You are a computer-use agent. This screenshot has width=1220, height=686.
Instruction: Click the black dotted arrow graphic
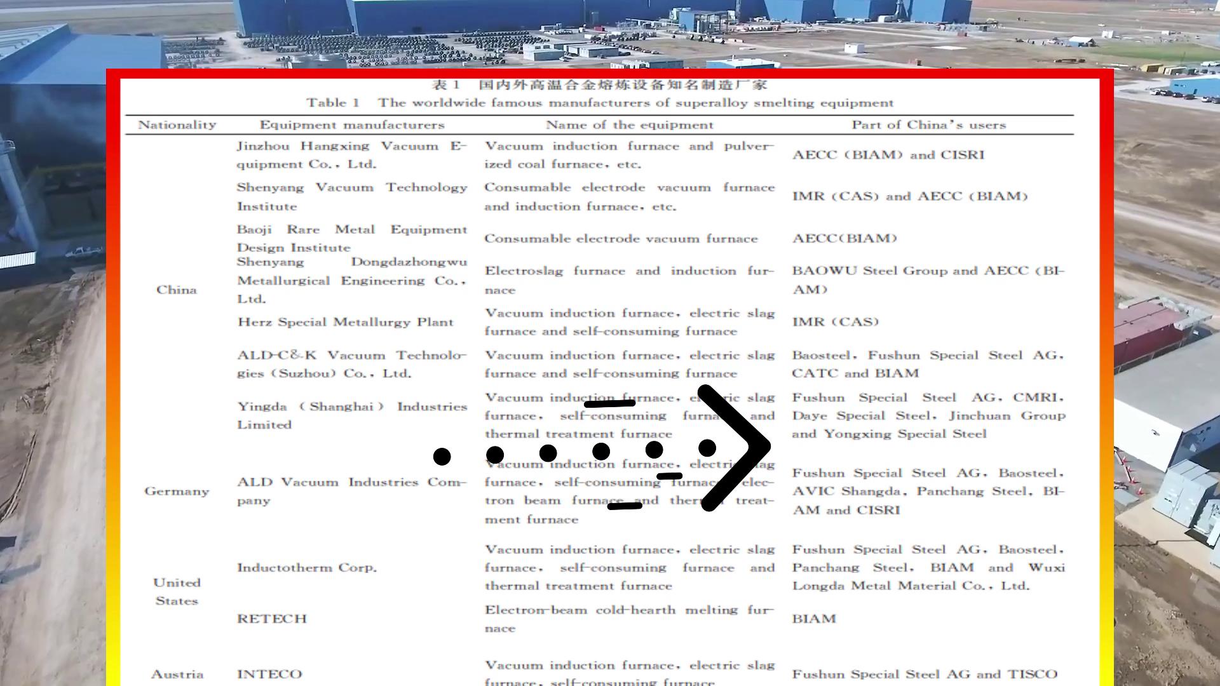[x=600, y=453]
